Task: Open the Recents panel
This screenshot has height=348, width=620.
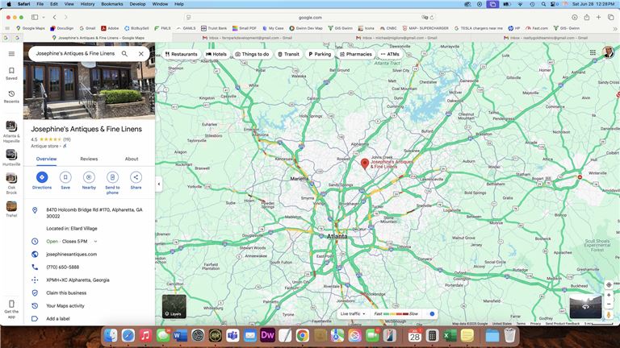Action: 11,97
